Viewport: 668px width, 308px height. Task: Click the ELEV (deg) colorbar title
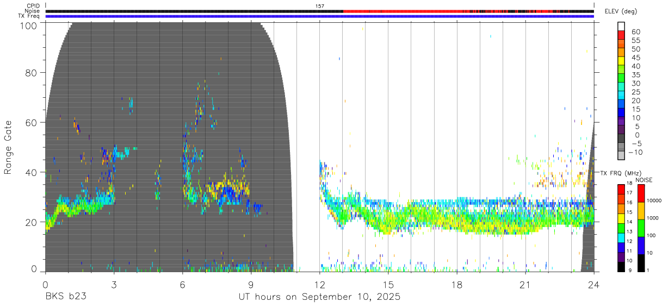pos(621,11)
